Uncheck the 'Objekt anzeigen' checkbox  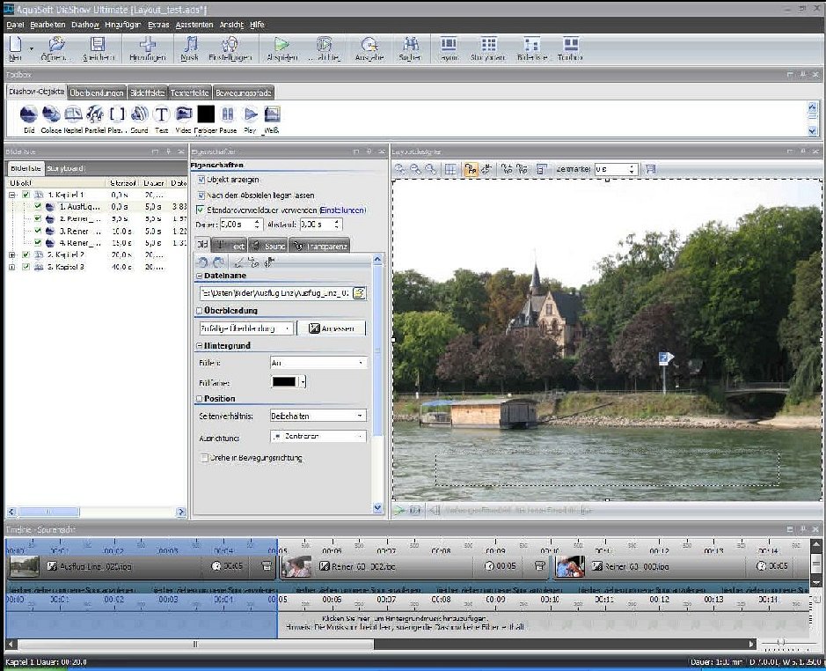(x=201, y=180)
